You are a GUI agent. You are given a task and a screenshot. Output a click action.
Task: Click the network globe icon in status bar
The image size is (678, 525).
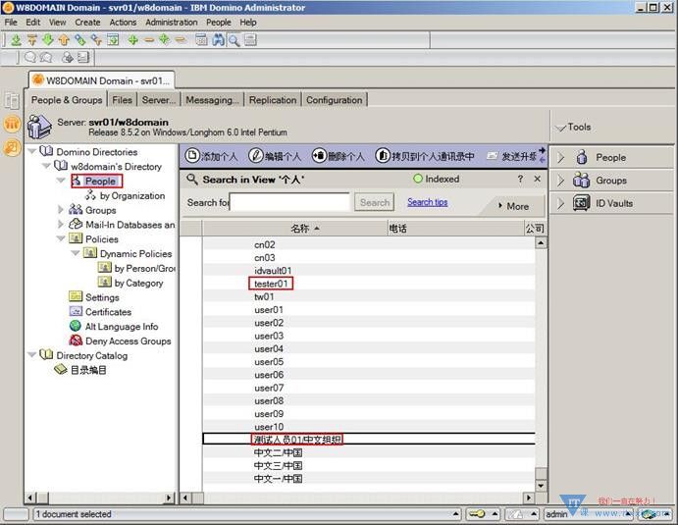click(650, 514)
